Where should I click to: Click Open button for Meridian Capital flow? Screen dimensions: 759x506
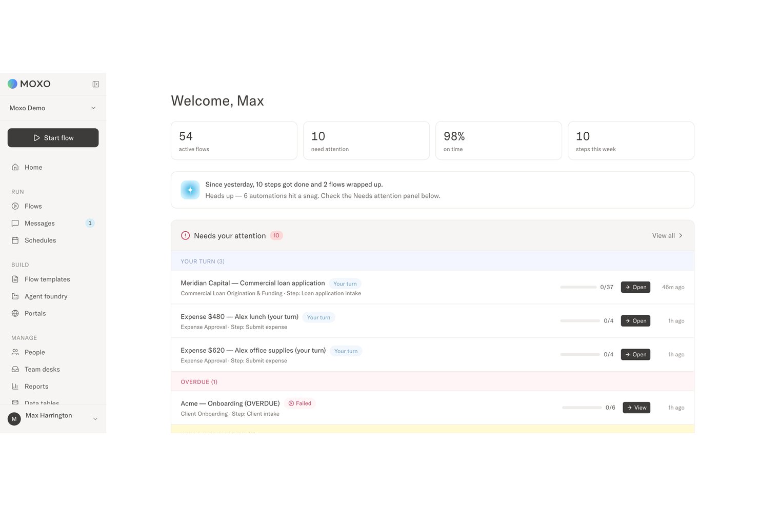(x=635, y=287)
